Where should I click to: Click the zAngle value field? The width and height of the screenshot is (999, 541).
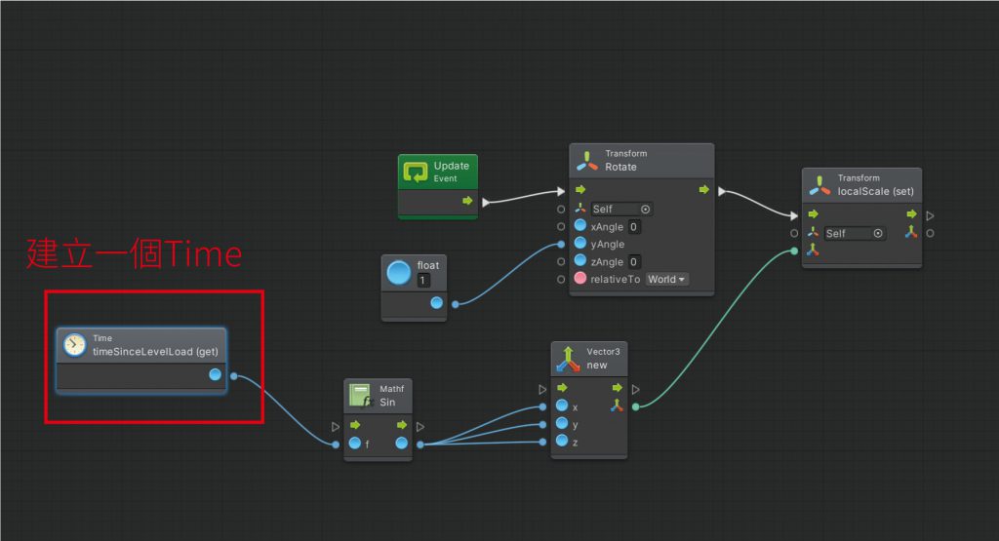point(633,261)
